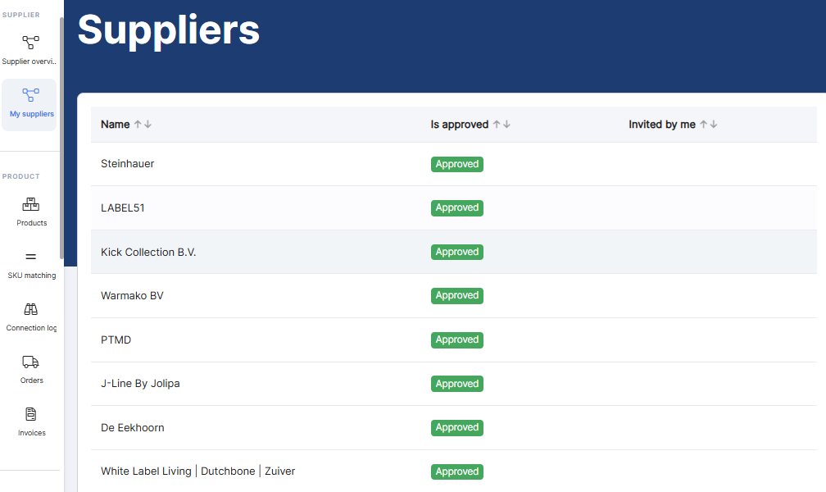The width and height of the screenshot is (826, 492).
Task: Click the sidebar vertical scrollbar
Action: (61, 137)
